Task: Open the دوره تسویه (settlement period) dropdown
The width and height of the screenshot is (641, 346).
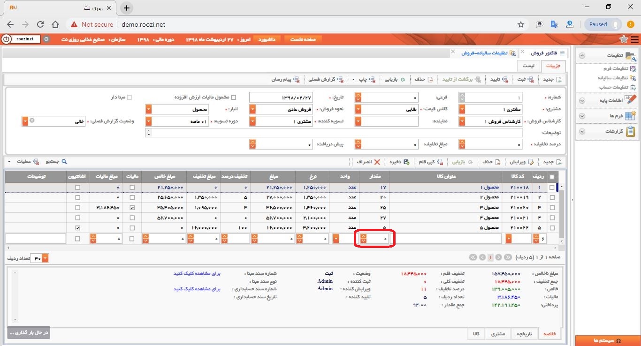Action: pos(149,121)
